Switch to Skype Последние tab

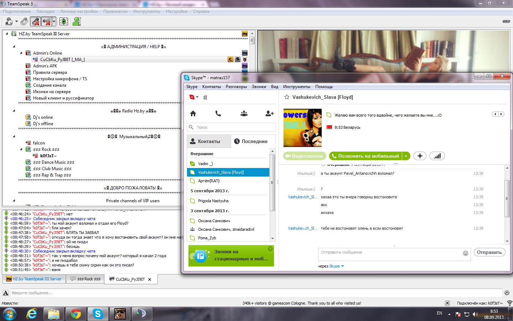[253, 141]
